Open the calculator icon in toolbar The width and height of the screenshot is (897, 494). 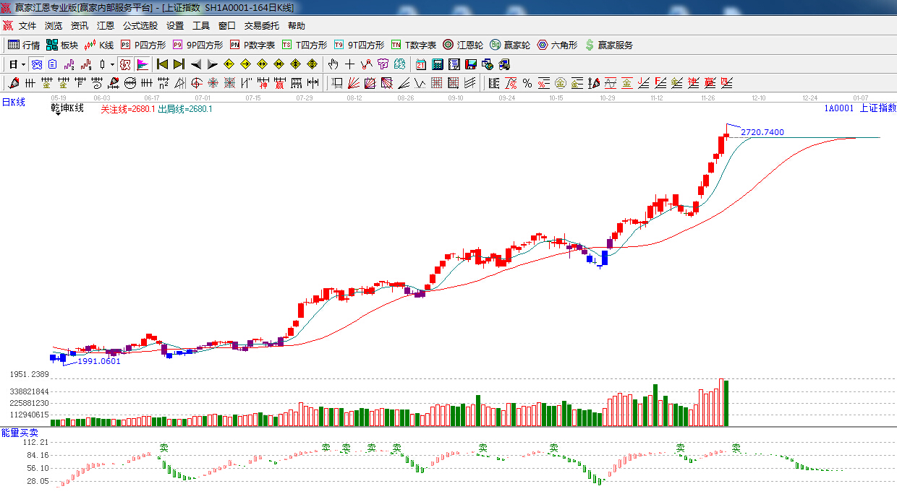437,64
